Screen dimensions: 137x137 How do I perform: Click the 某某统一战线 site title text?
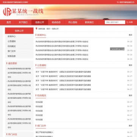tap(28, 11)
